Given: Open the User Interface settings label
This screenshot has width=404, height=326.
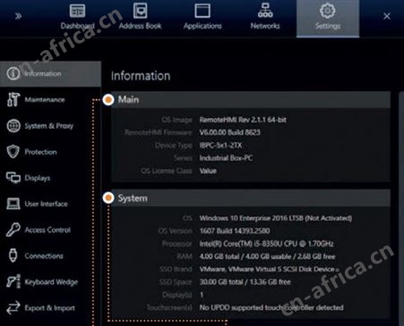Looking at the screenshot, I should pos(47,204).
